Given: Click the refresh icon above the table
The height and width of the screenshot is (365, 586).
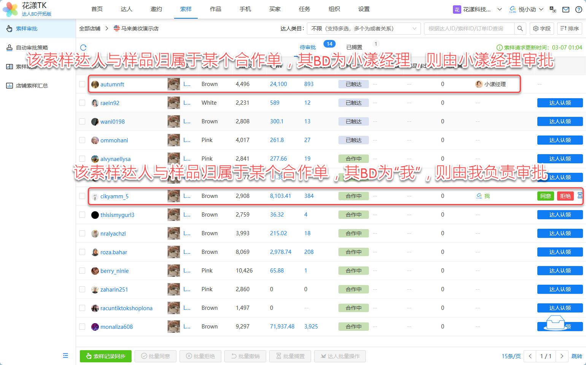Looking at the screenshot, I should pos(83,48).
